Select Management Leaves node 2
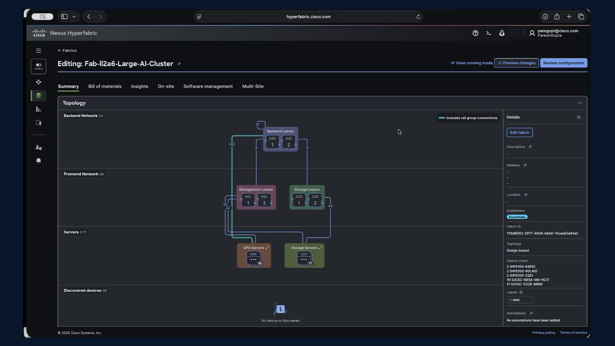 pos(264,201)
